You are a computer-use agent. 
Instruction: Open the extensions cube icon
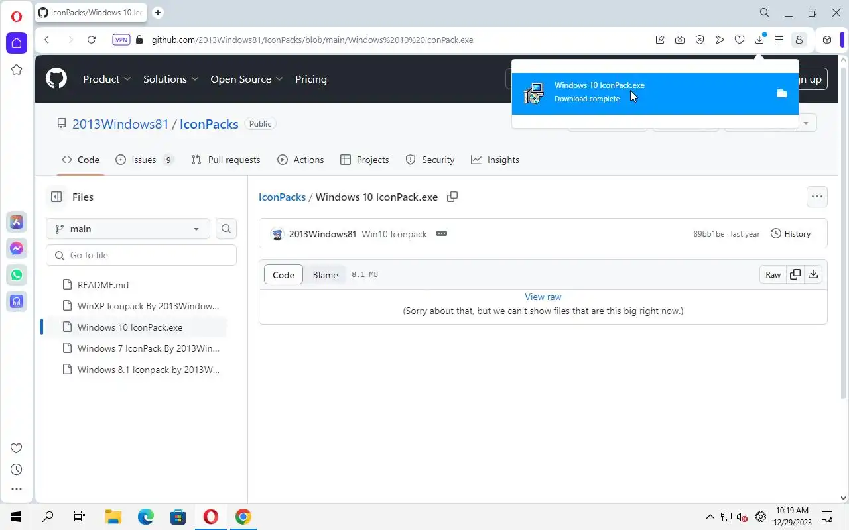click(x=827, y=40)
